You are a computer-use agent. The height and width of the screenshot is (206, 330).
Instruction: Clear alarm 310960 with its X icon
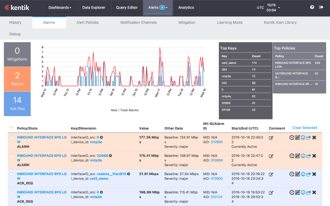coord(314,138)
